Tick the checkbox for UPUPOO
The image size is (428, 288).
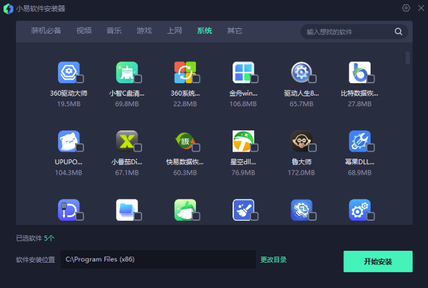[x=80, y=148]
